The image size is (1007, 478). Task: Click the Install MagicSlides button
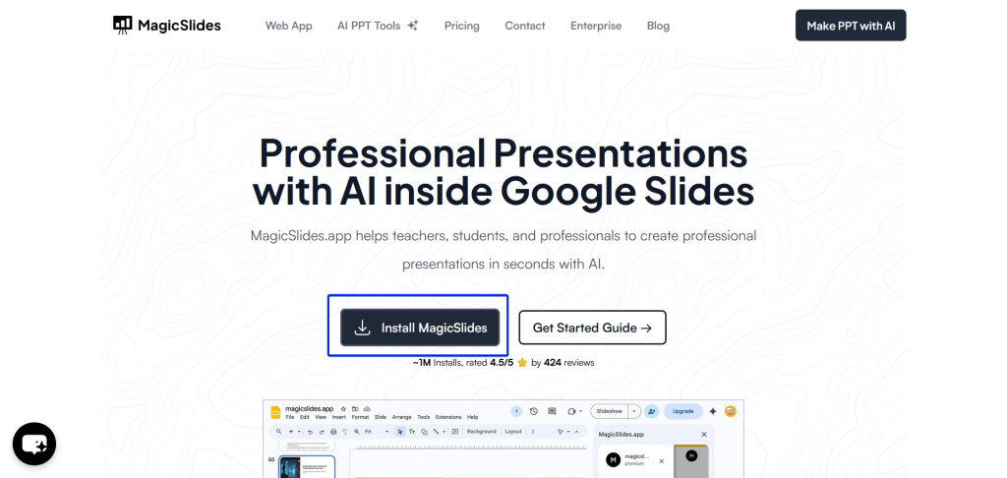point(420,328)
